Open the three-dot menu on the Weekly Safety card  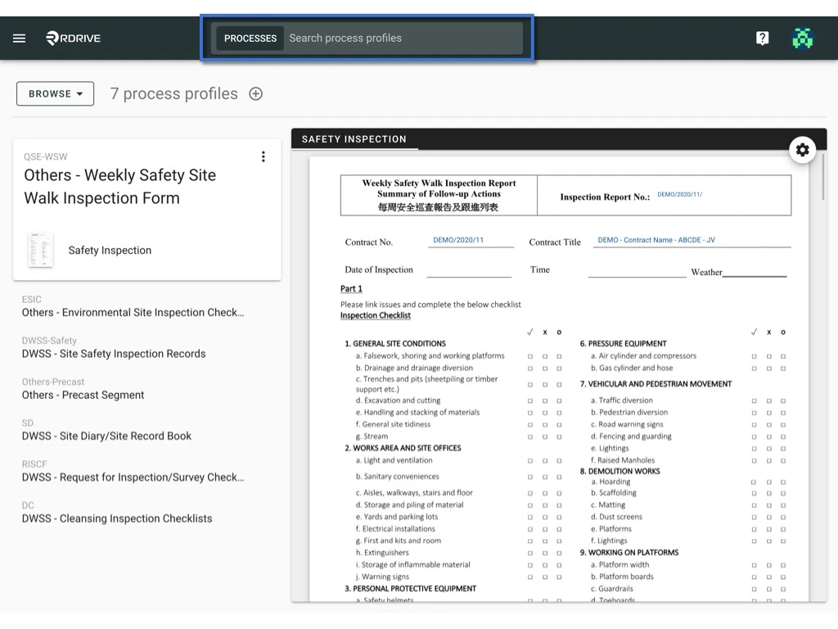point(264,156)
